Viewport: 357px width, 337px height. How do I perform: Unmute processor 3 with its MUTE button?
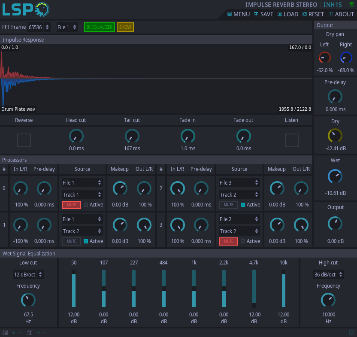228,241
